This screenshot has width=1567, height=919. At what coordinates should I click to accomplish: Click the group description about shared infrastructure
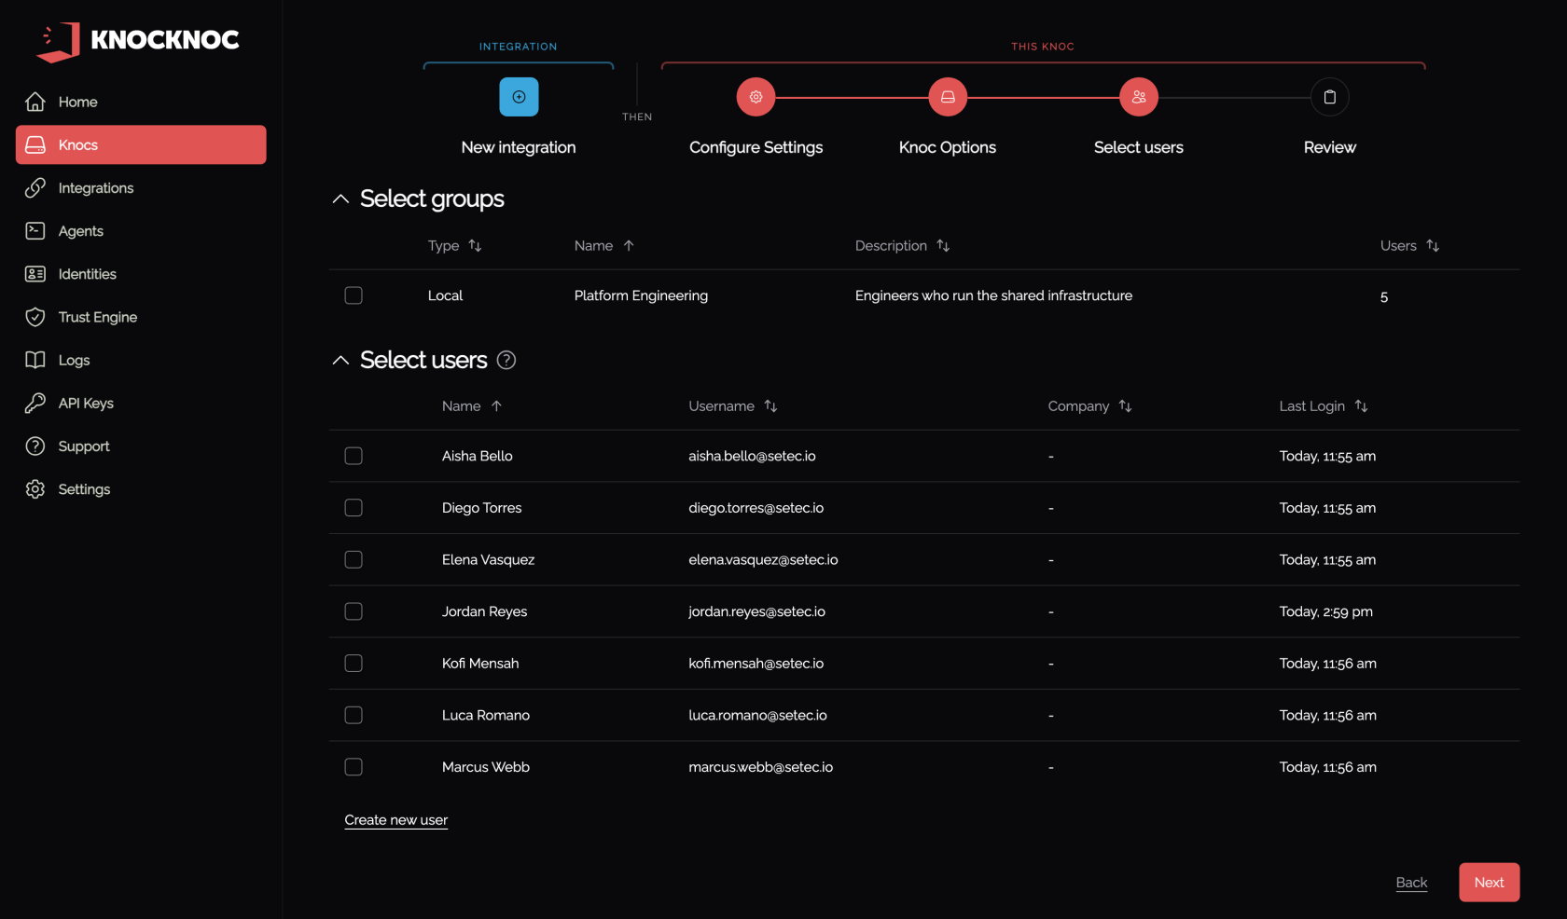click(x=993, y=295)
